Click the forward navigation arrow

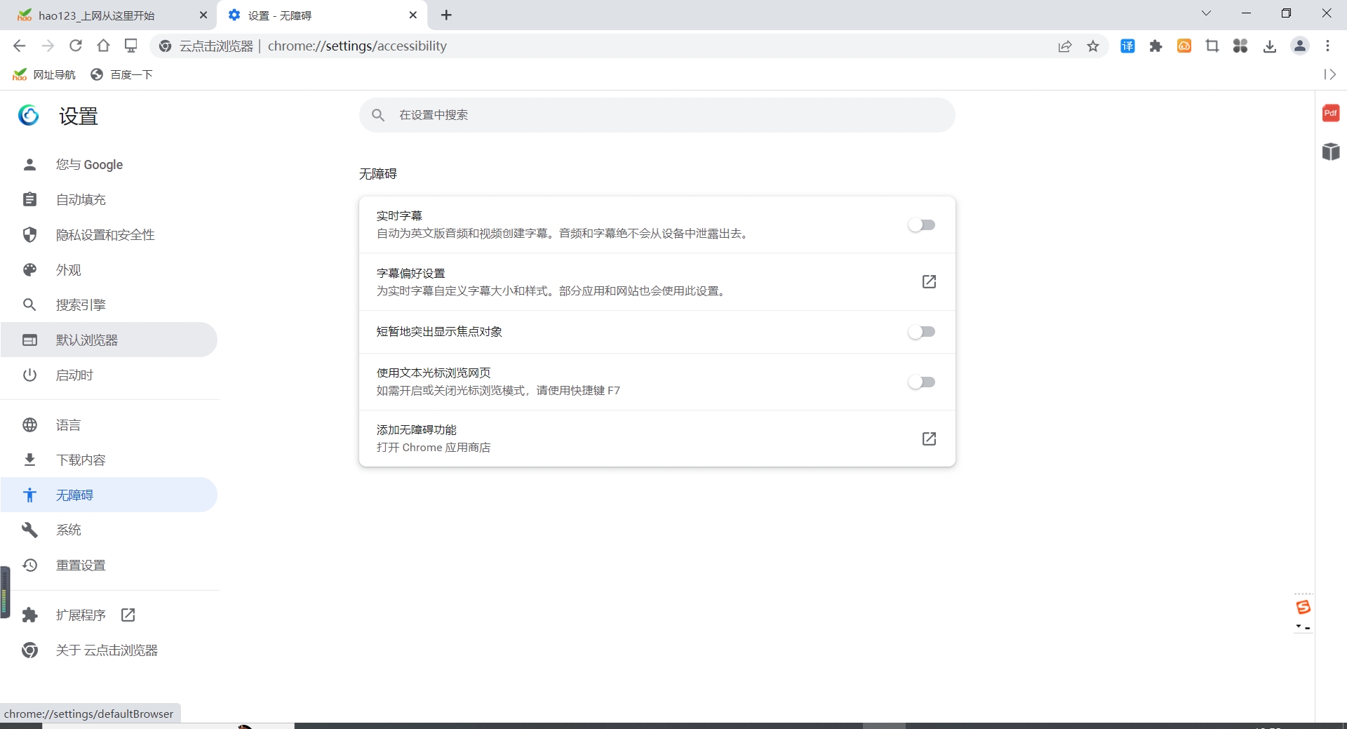tap(48, 46)
